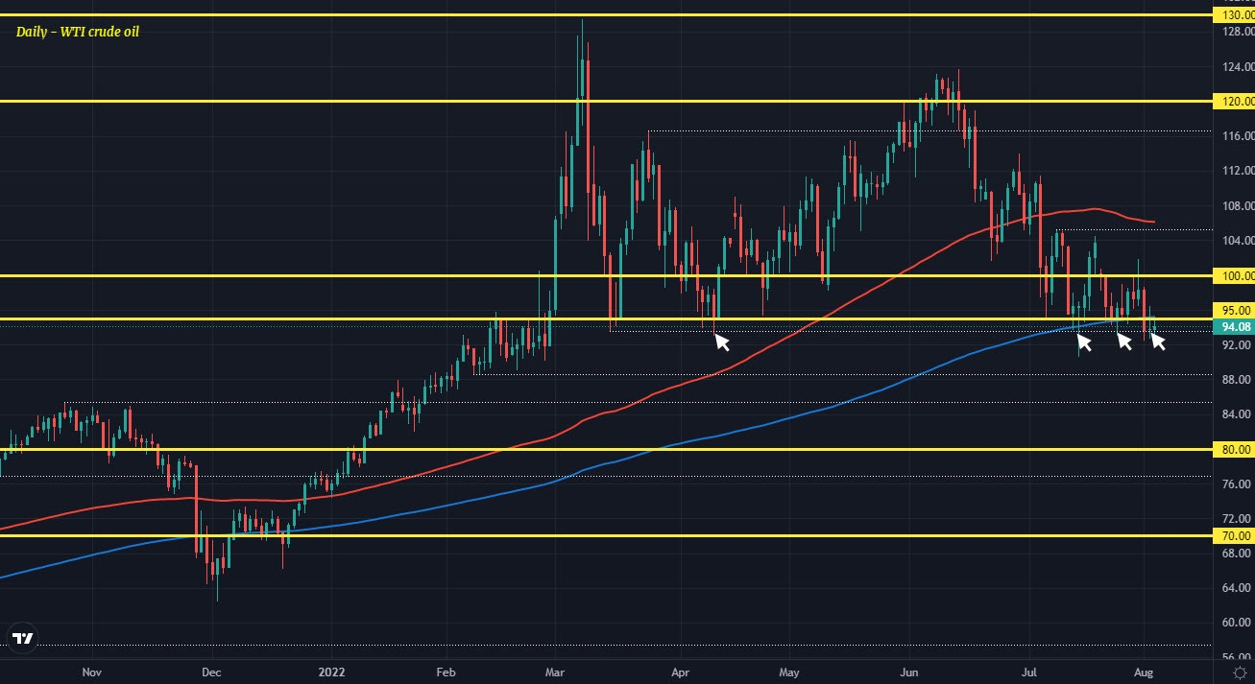Image resolution: width=1255 pixels, height=684 pixels.
Task: Click the 124.00 price axis label
Action: coord(1236,67)
